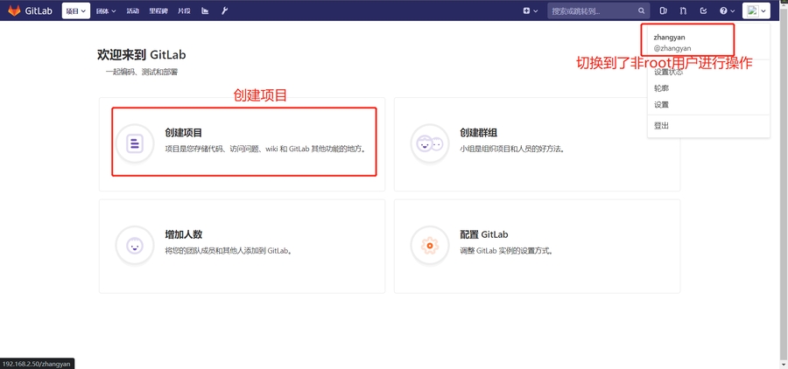This screenshot has width=788, height=369.
Task: Open the merge requests icon
Action: (683, 11)
